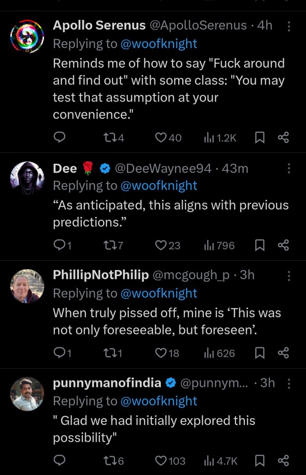
Task: Open @woofknight link in Apollo's reply
Action: [x=158, y=44]
